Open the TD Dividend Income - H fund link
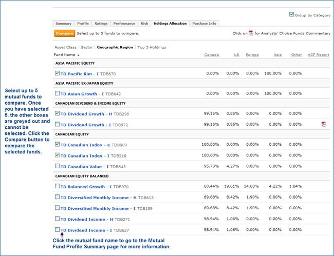Viewport: 334px width, 256px height. click(x=87, y=219)
